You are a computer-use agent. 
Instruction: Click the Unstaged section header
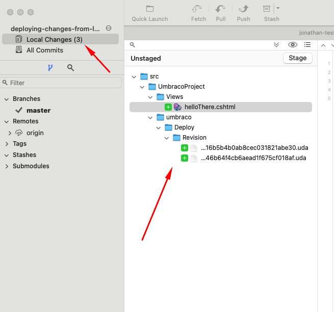146,58
